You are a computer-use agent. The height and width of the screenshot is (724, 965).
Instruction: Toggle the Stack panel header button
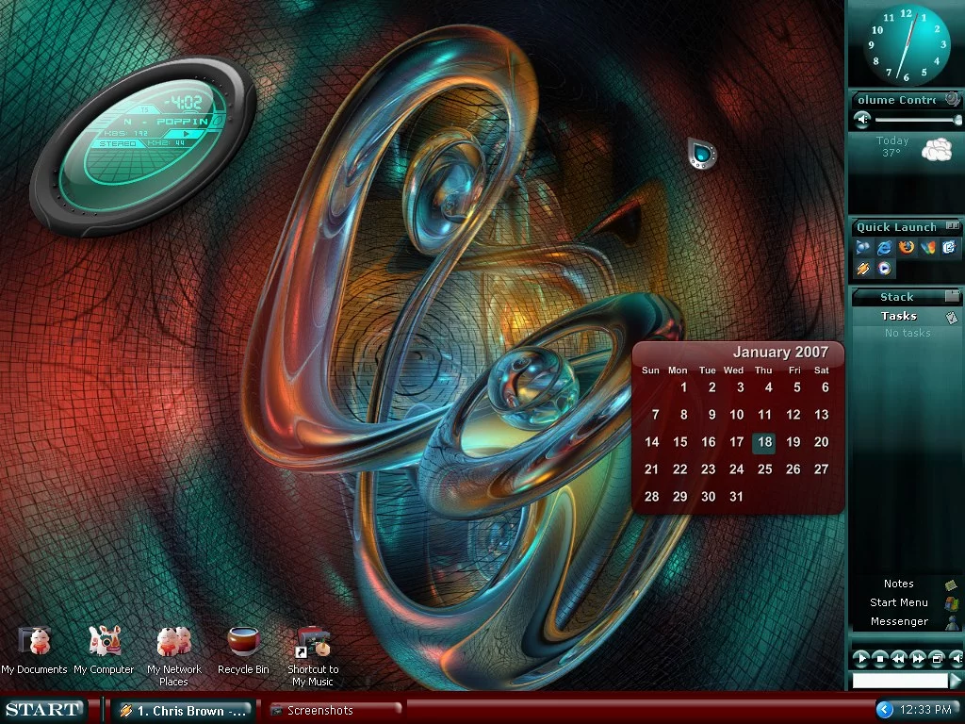coord(952,296)
